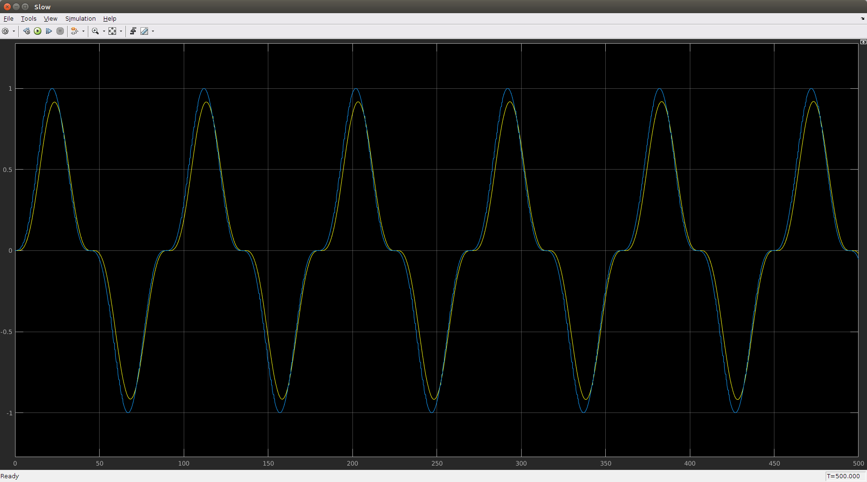The height and width of the screenshot is (482, 867).
Task: Expand the signal selector dropdown arrow
Action: [x=83, y=31]
